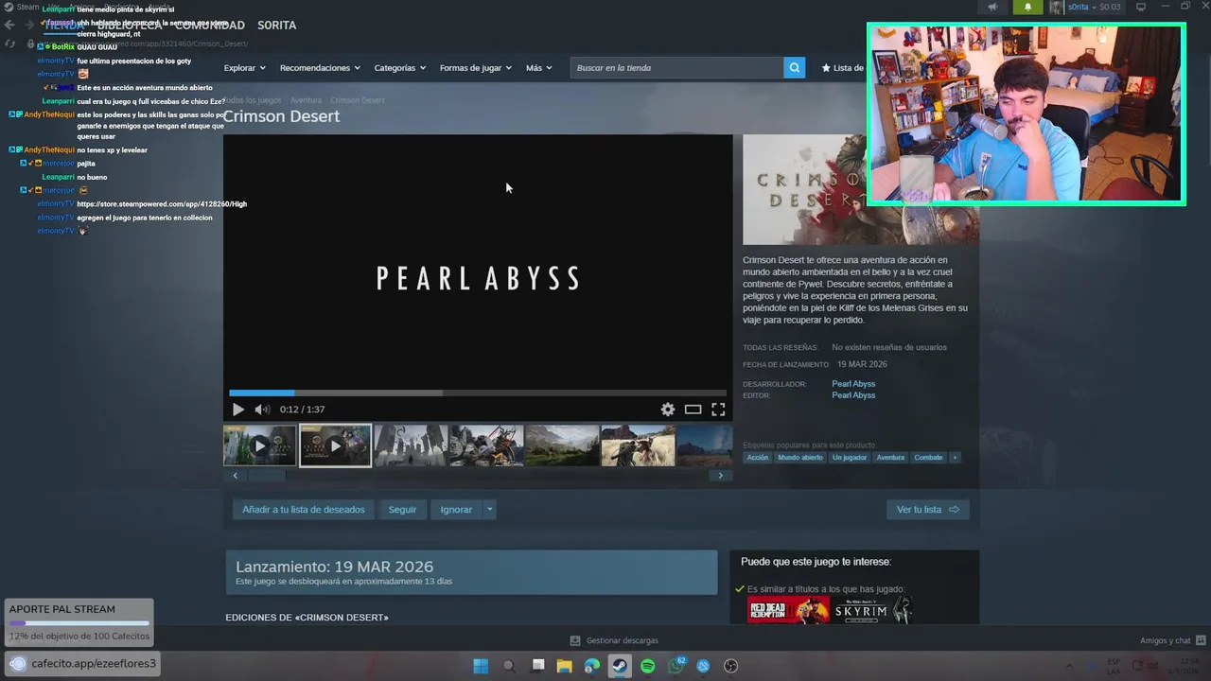This screenshot has height=681, width=1211.
Task: Click the Aventura tag
Action: pos(890,458)
